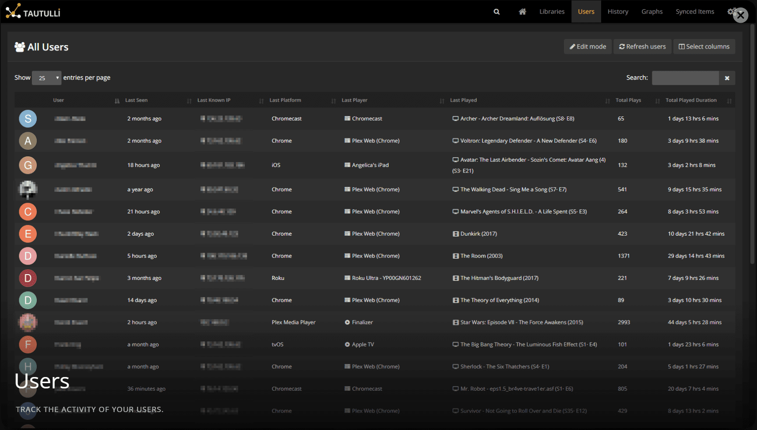757x430 pixels.
Task: Switch to the Graphs tab
Action: [x=652, y=12]
